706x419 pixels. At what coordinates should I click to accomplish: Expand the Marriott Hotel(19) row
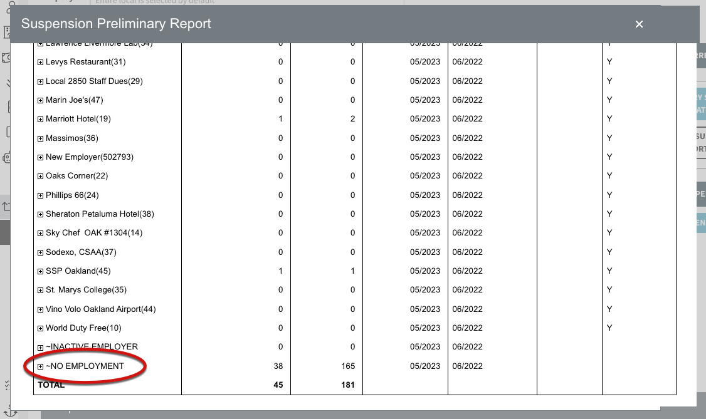click(x=41, y=120)
